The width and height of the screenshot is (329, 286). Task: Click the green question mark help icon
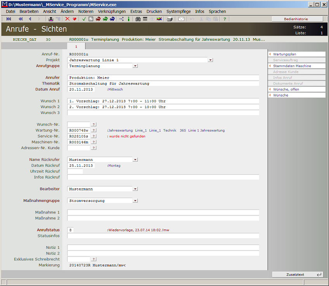(225, 19)
